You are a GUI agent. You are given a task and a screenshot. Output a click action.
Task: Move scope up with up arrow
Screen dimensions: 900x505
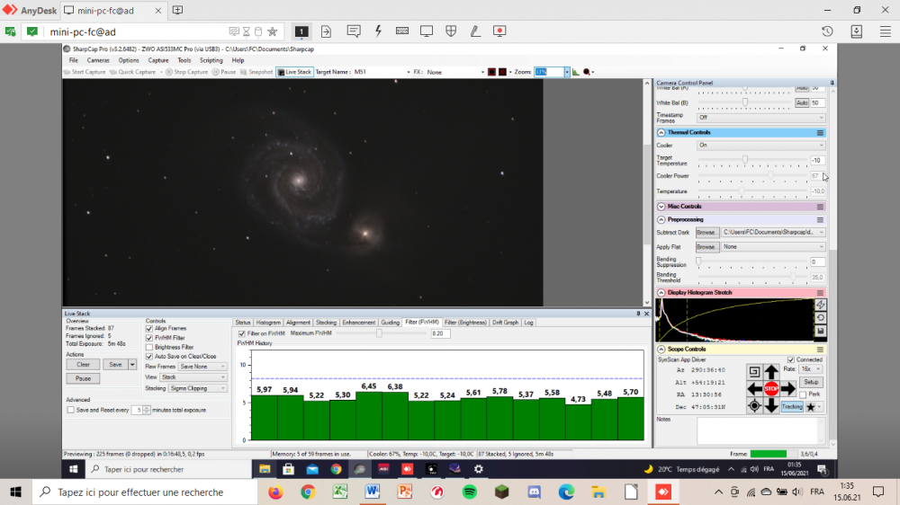[771, 371]
